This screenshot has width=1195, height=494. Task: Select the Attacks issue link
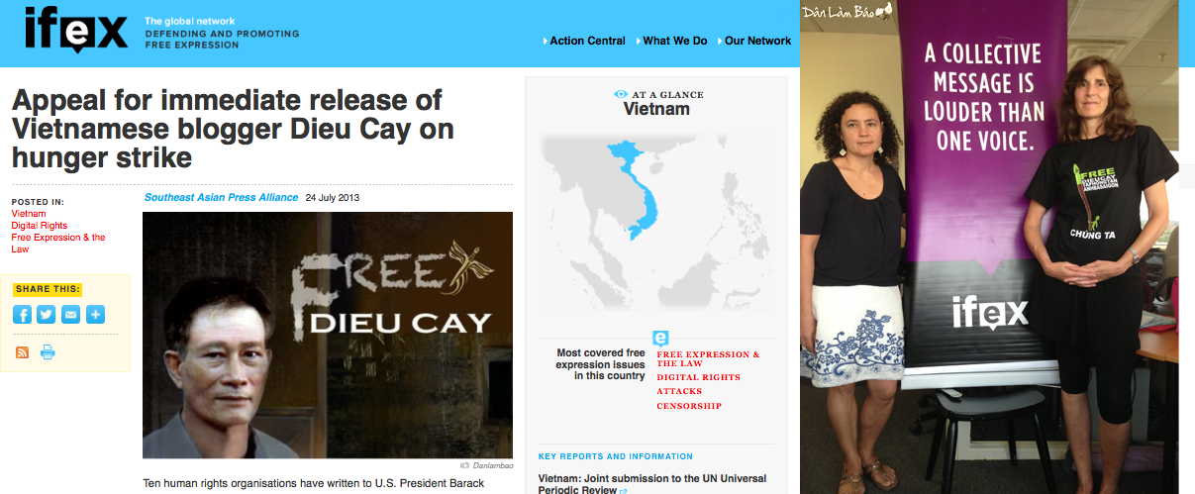(679, 392)
